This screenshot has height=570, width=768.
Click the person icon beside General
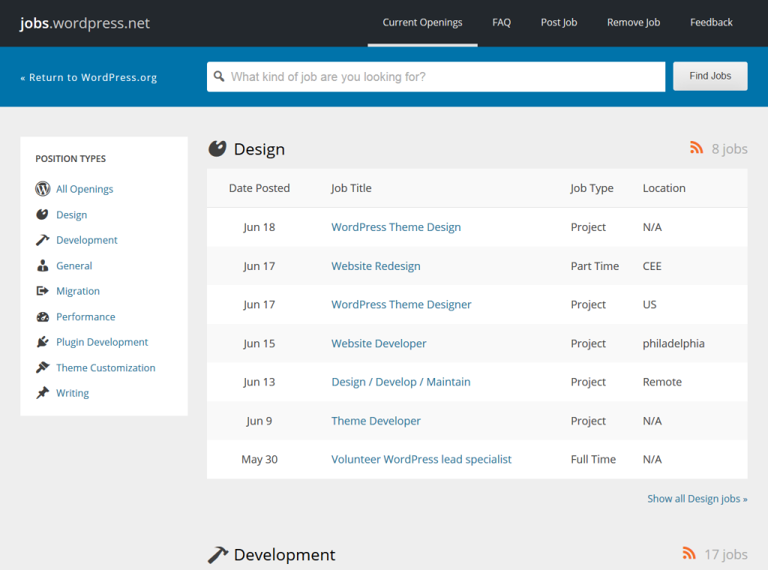click(x=43, y=265)
